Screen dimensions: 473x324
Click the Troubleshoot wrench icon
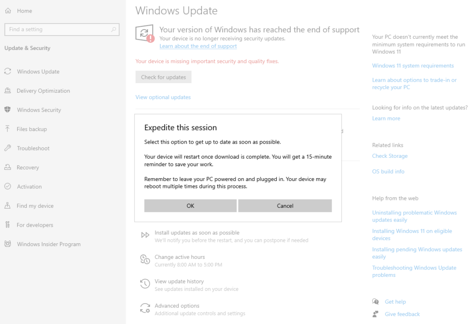point(7,148)
